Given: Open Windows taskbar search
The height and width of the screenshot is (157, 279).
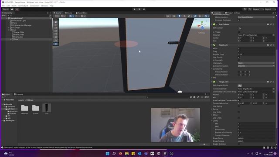Looking at the screenshot, I should (x=114, y=154).
